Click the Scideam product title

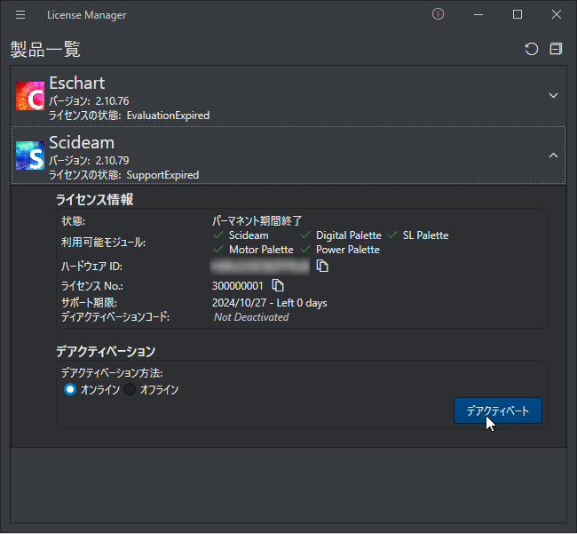pos(82,142)
